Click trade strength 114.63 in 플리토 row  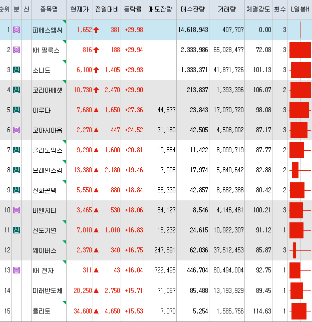(262, 311)
